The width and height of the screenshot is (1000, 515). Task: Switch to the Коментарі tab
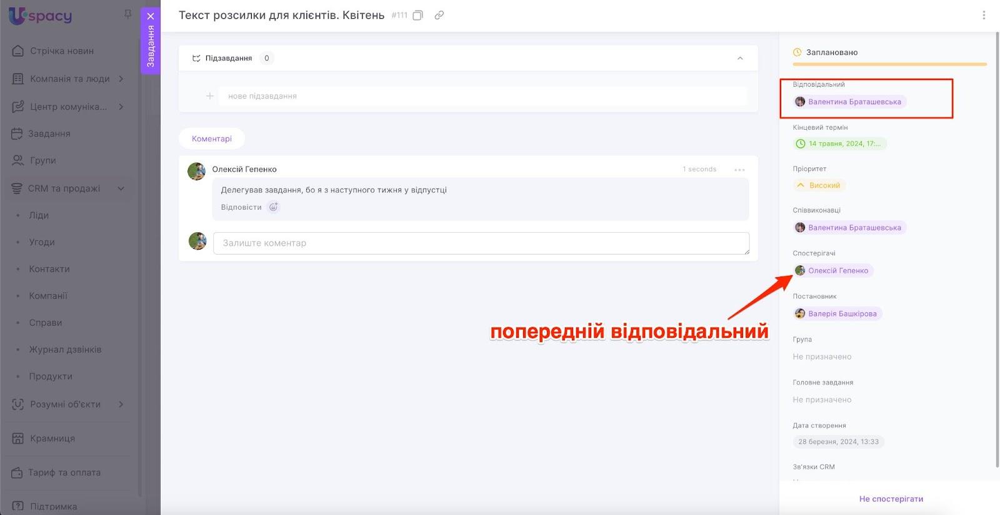coord(212,139)
